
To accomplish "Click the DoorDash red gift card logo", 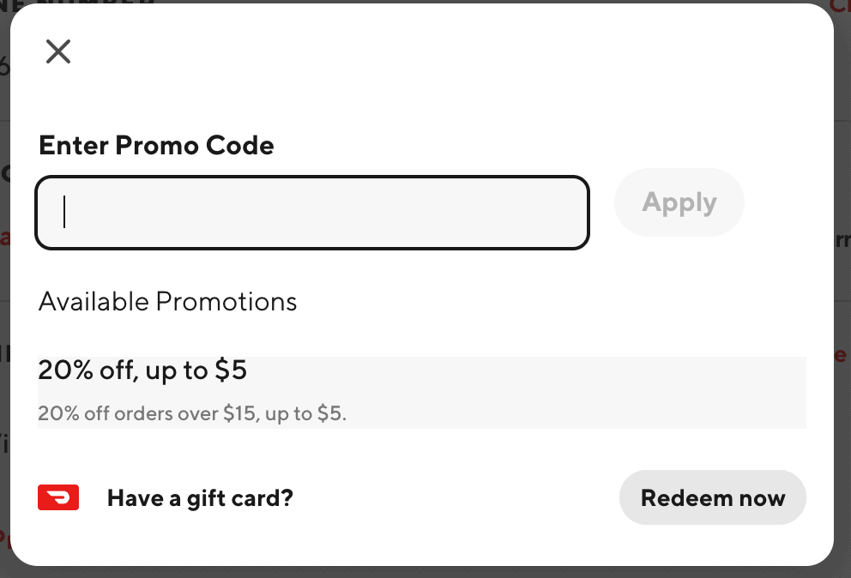I will 58,497.
